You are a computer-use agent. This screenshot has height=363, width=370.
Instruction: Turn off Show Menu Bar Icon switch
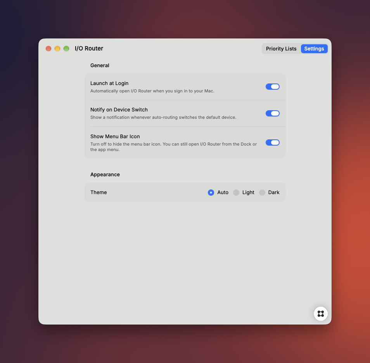[x=273, y=142]
